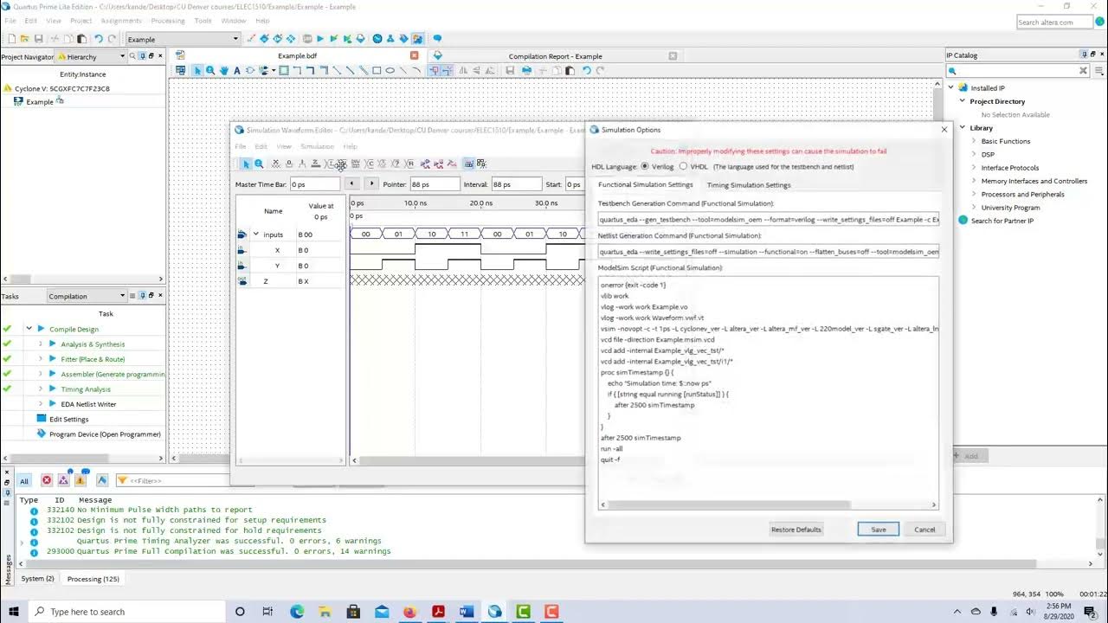Switch to Processing (125) messages tab
The height and width of the screenshot is (623, 1108).
(x=93, y=578)
